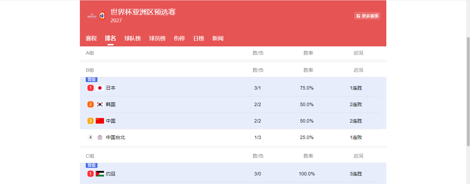The width and height of the screenshot is (470, 184).
Task: Click the grid icon in 更多赛事
Action: [358, 16]
